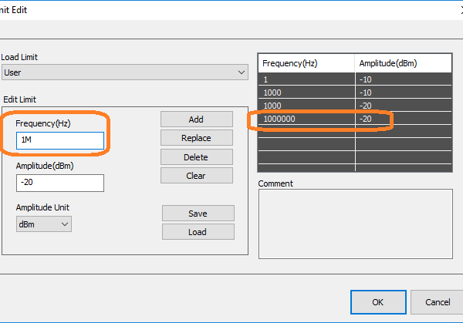Click the Amplitude(dBm) table column header
463x323 pixels.
403,62
